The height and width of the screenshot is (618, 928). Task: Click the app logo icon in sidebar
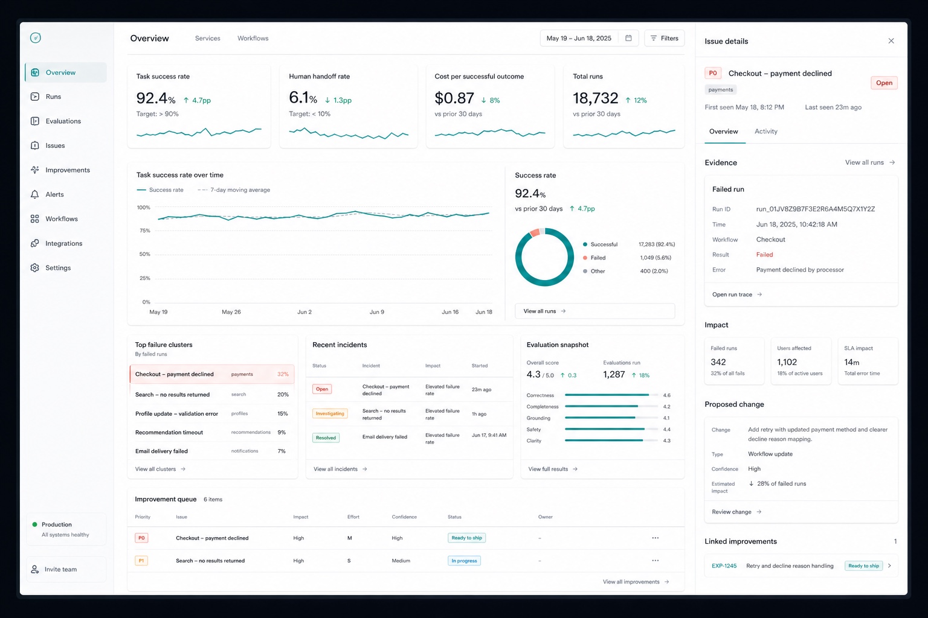[x=36, y=38]
